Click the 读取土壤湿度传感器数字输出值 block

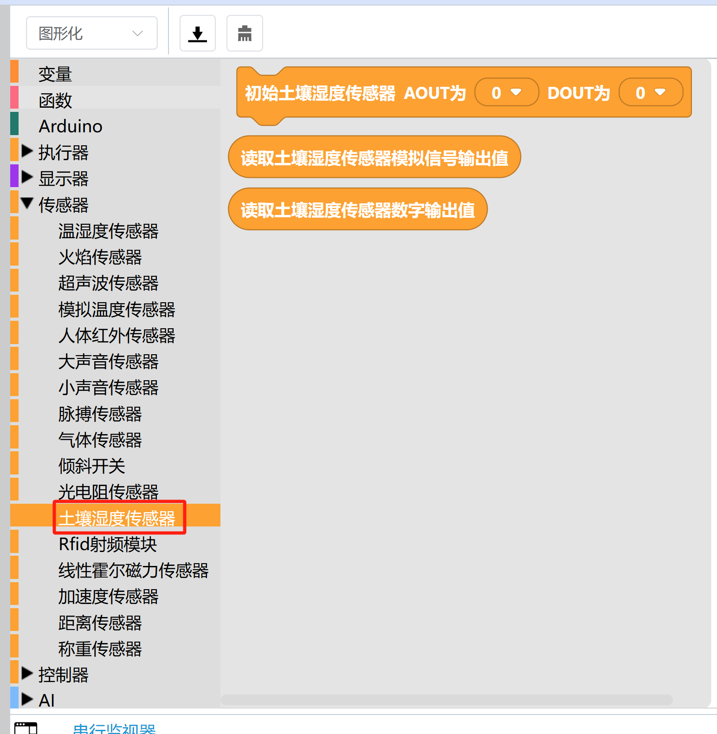pyautogui.click(x=357, y=210)
